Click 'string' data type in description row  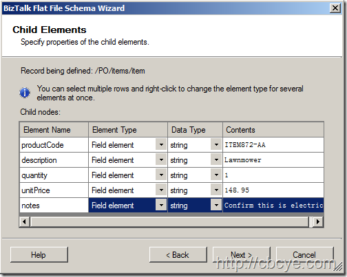(179, 160)
